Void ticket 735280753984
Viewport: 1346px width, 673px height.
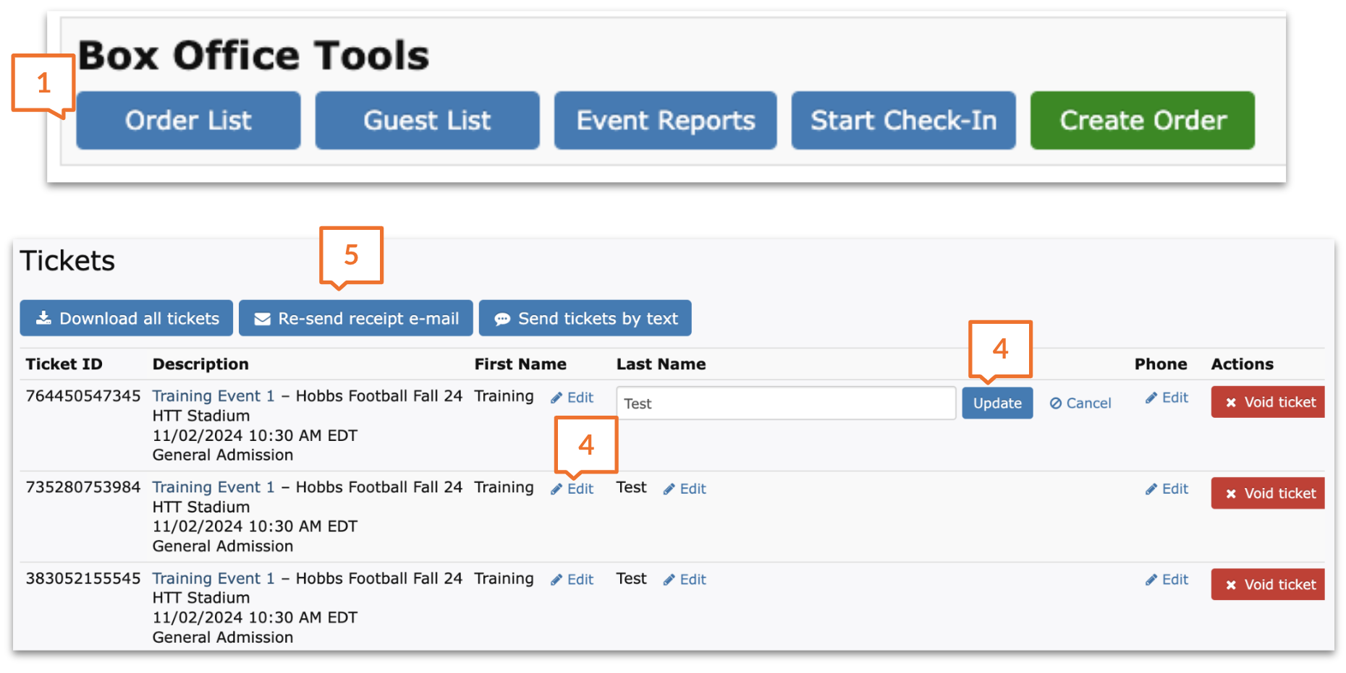coord(1268,494)
